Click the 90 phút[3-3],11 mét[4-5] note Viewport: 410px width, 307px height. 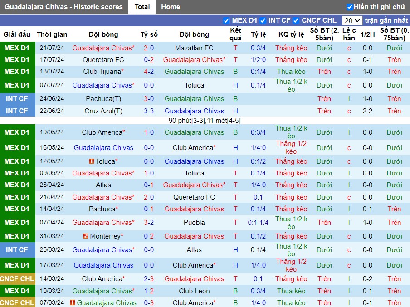click(205, 121)
